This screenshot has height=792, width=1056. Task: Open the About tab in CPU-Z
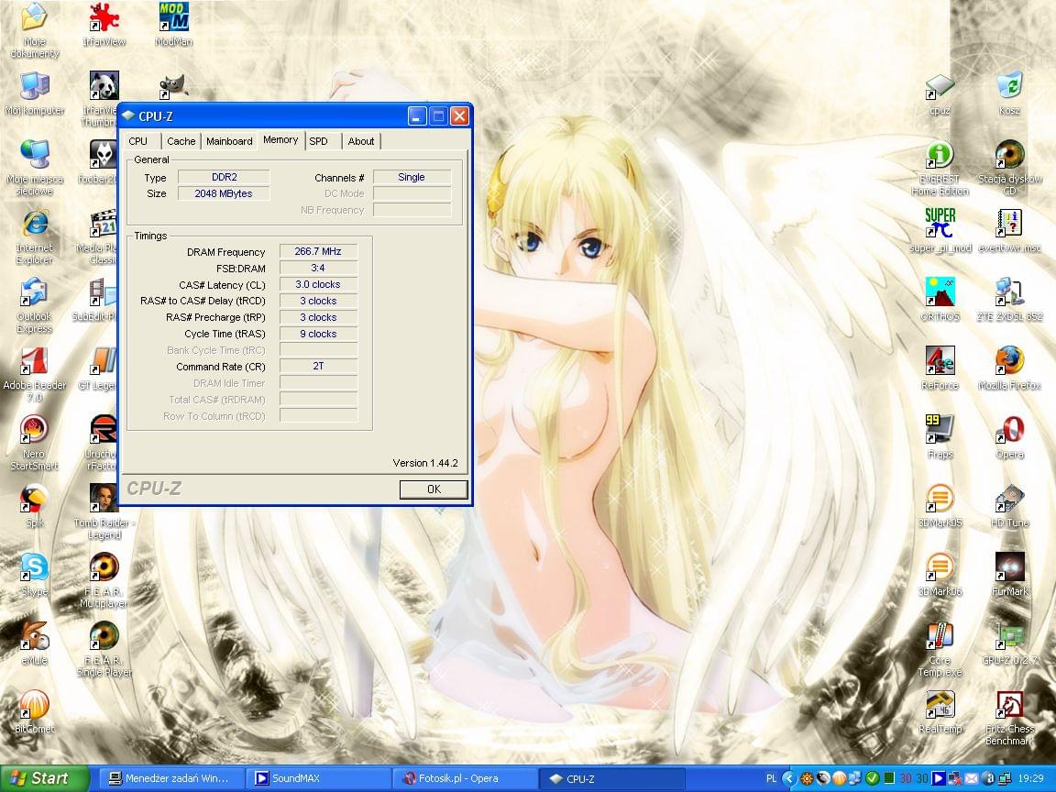click(361, 141)
